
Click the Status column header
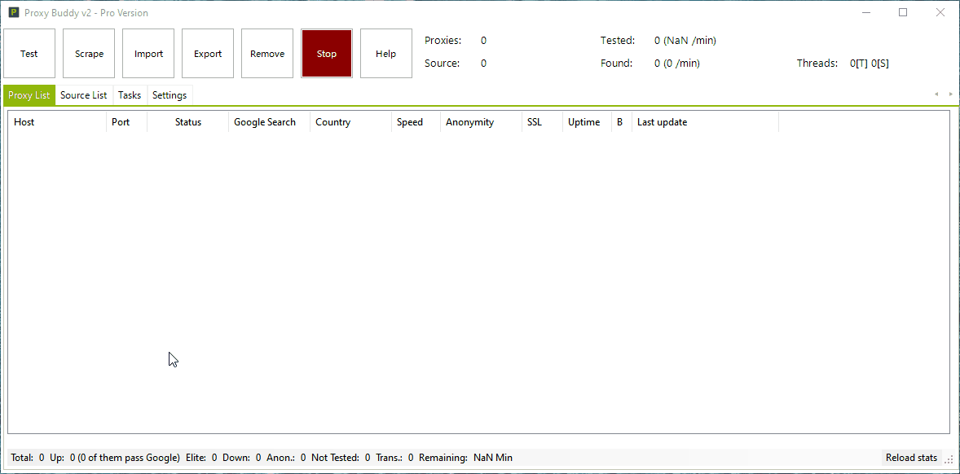click(x=188, y=121)
